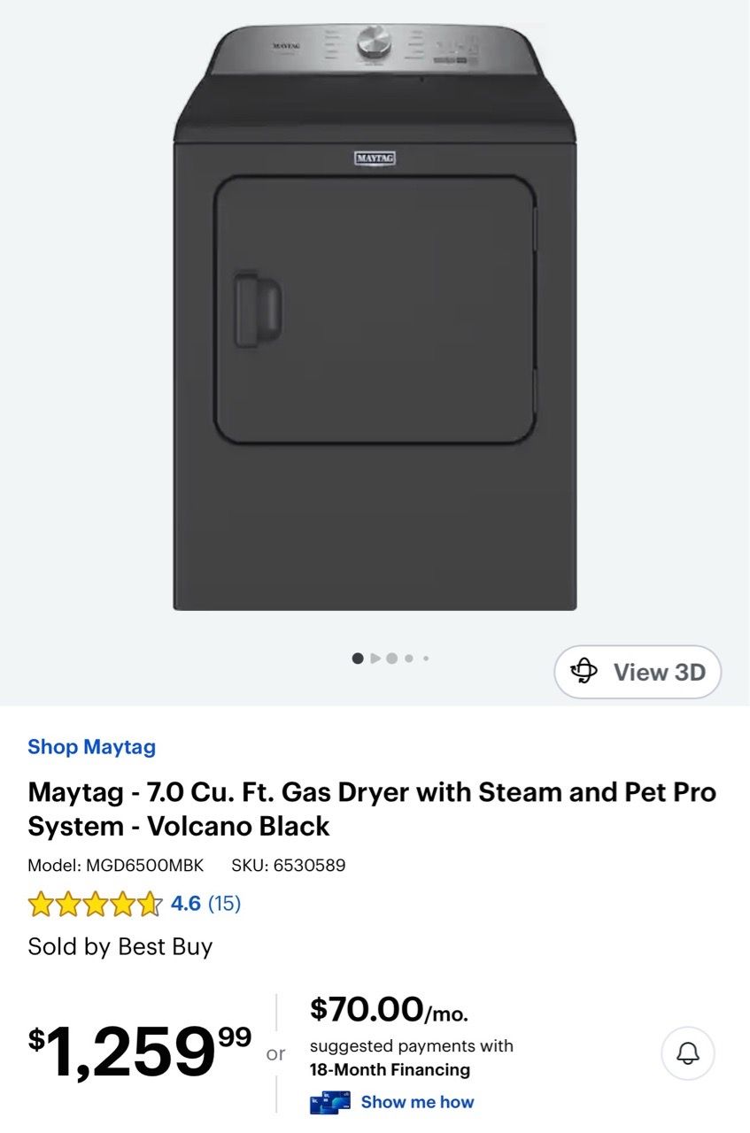View the (15) customer reviews count

224,904
